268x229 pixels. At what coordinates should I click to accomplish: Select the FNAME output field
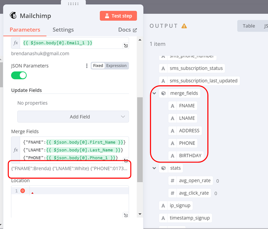pos(183,106)
